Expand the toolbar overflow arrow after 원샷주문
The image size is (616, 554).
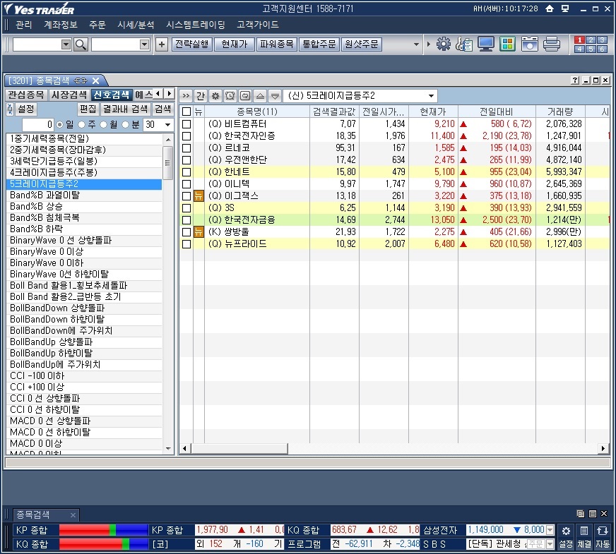(416, 44)
